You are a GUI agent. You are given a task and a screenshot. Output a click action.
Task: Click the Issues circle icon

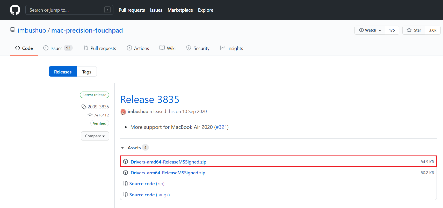(x=46, y=48)
